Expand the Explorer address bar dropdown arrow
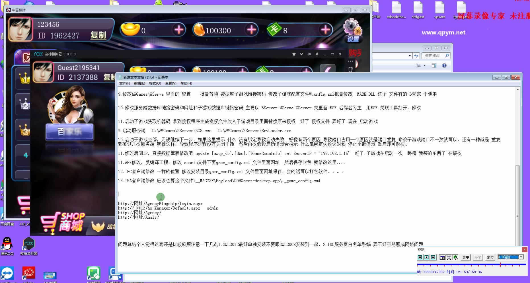 tap(410, 56)
